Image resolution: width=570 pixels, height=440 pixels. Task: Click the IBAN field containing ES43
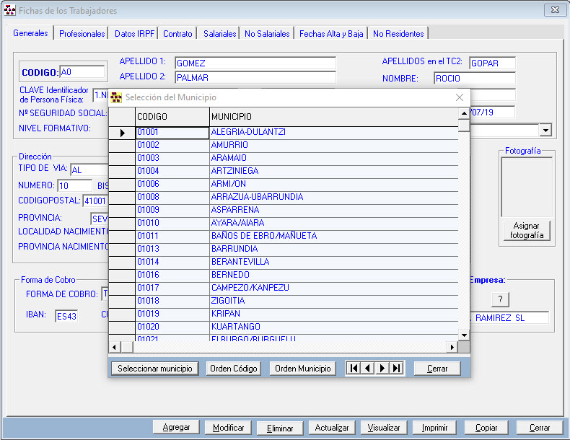click(x=66, y=316)
